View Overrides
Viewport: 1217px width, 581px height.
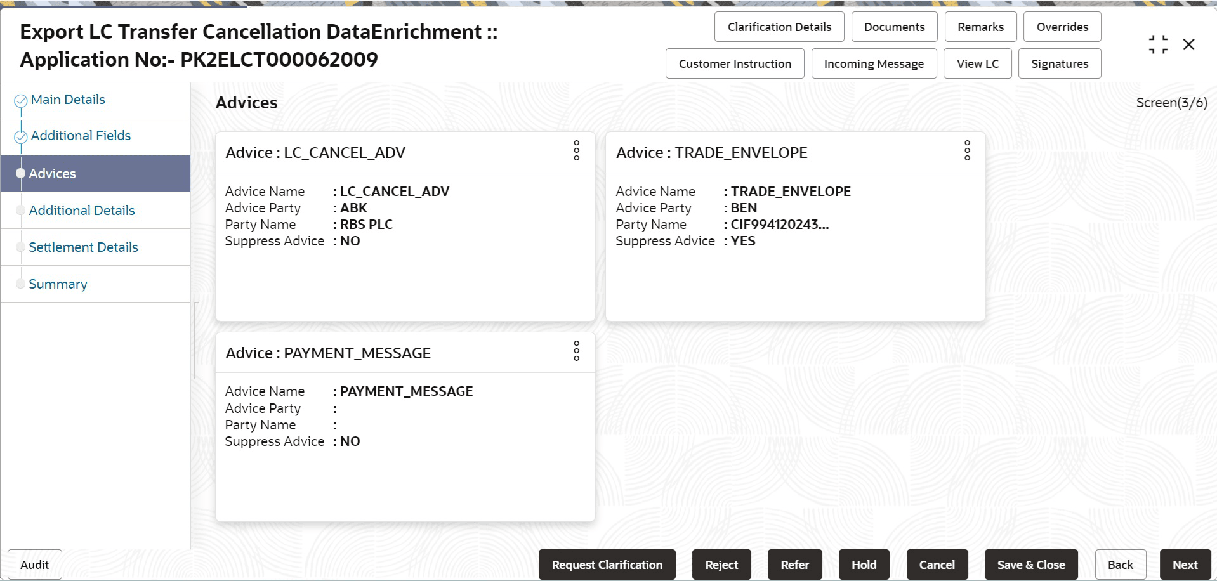(1062, 27)
